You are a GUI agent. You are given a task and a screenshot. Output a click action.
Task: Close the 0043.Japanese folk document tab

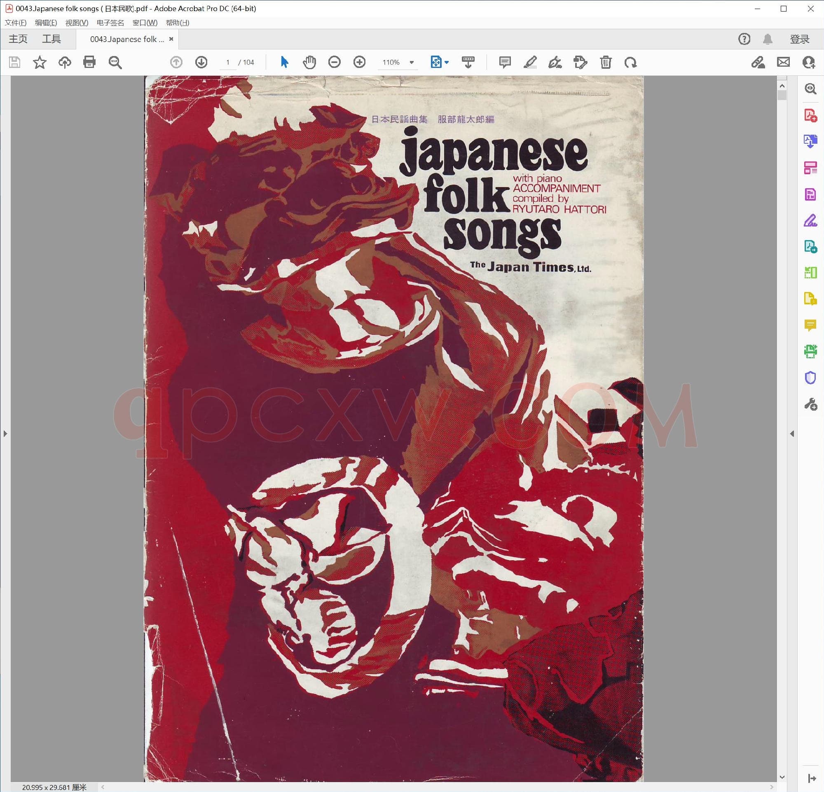click(171, 39)
